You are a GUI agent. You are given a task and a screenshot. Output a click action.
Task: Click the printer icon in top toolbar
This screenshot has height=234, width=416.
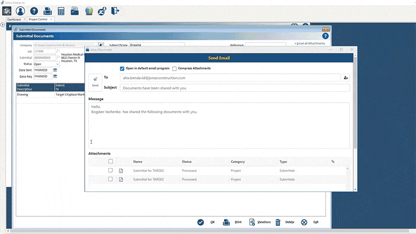coord(47,11)
